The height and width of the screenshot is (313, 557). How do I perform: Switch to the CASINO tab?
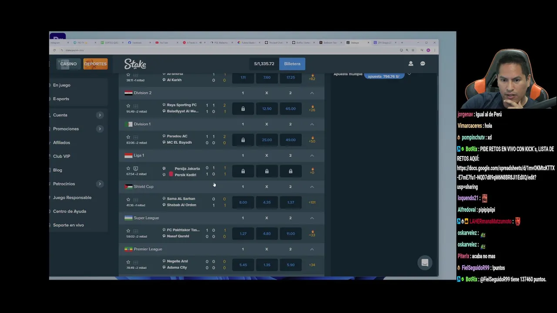(68, 64)
